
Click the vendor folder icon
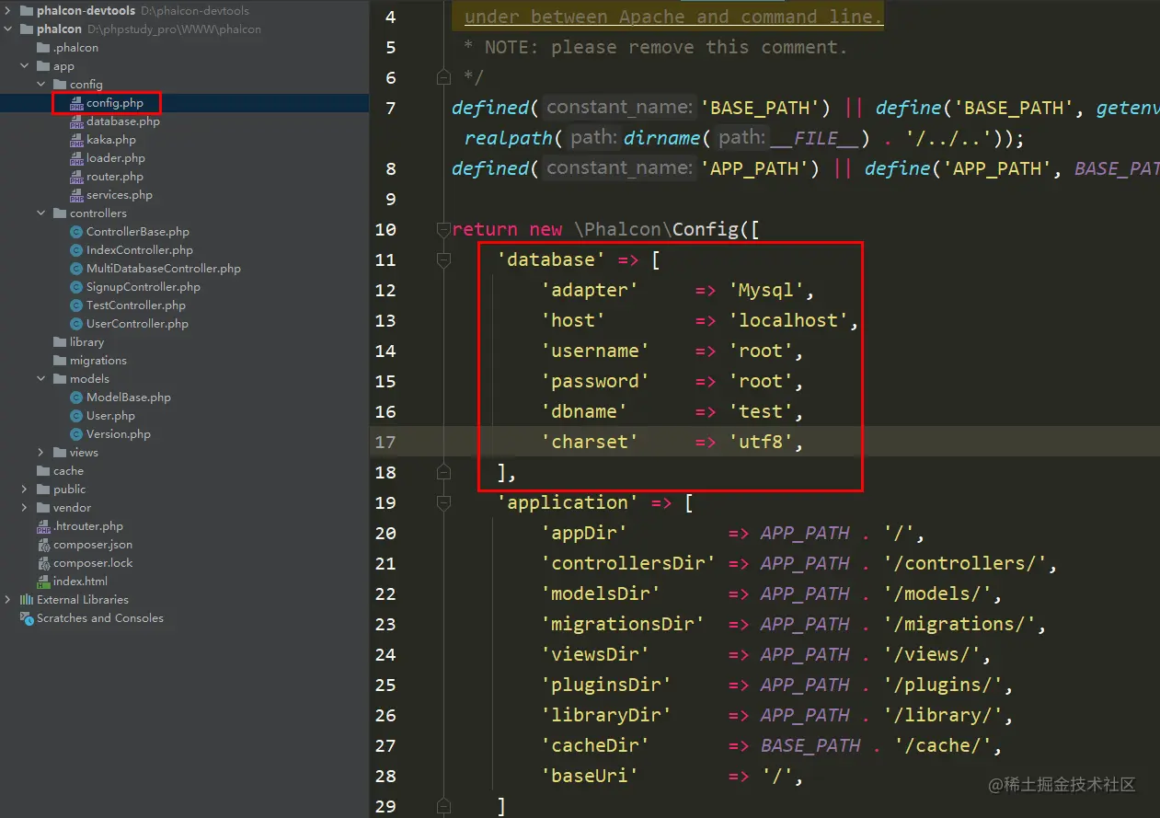pyautogui.click(x=44, y=508)
